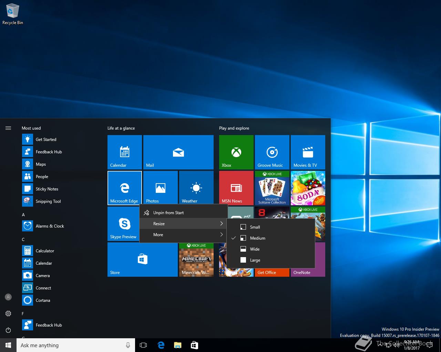Open the Resize submenu
The height and width of the screenshot is (352, 441).
point(184,224)
